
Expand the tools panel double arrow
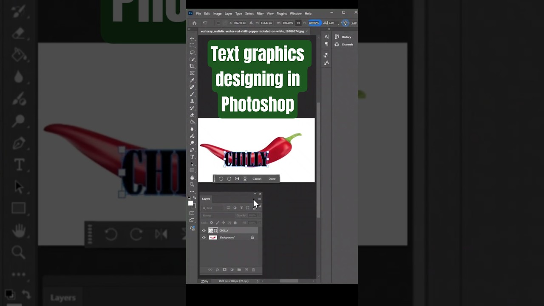[190, 29]
